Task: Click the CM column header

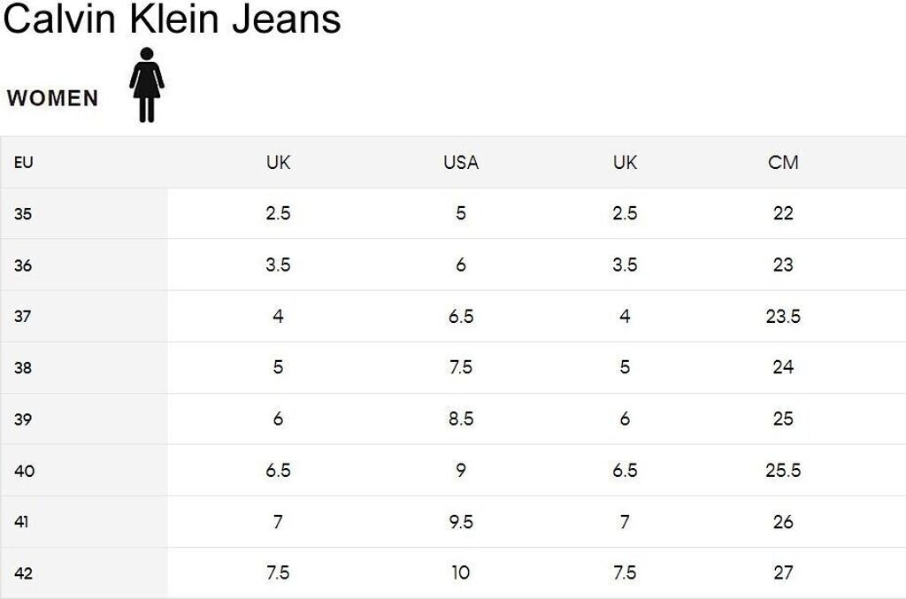Action: [x=783, y=162]
